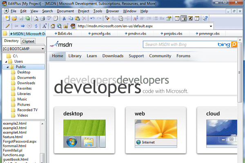Screen dimensions: 245x163
Task: Click the Save all files icon
Action: click(28, 18)
